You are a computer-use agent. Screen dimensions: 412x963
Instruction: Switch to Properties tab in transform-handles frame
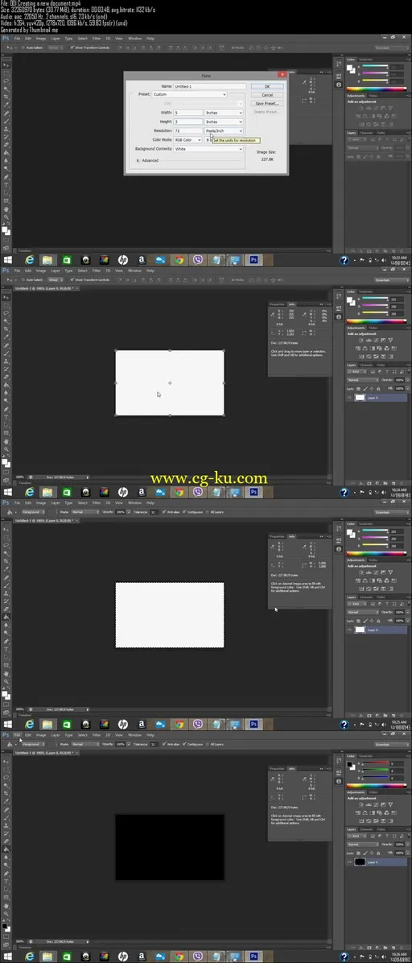(277, 304)
